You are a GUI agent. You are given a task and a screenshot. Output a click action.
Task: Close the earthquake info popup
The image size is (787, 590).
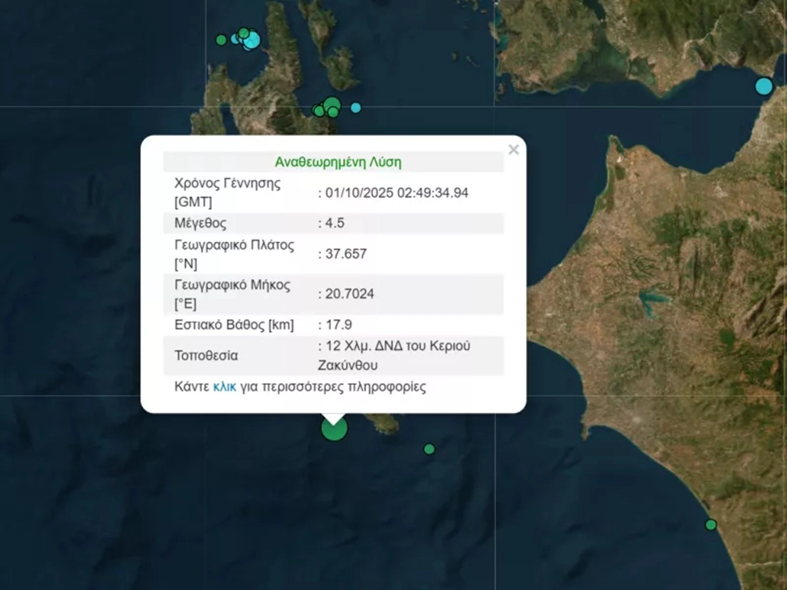tap(513, 149)
